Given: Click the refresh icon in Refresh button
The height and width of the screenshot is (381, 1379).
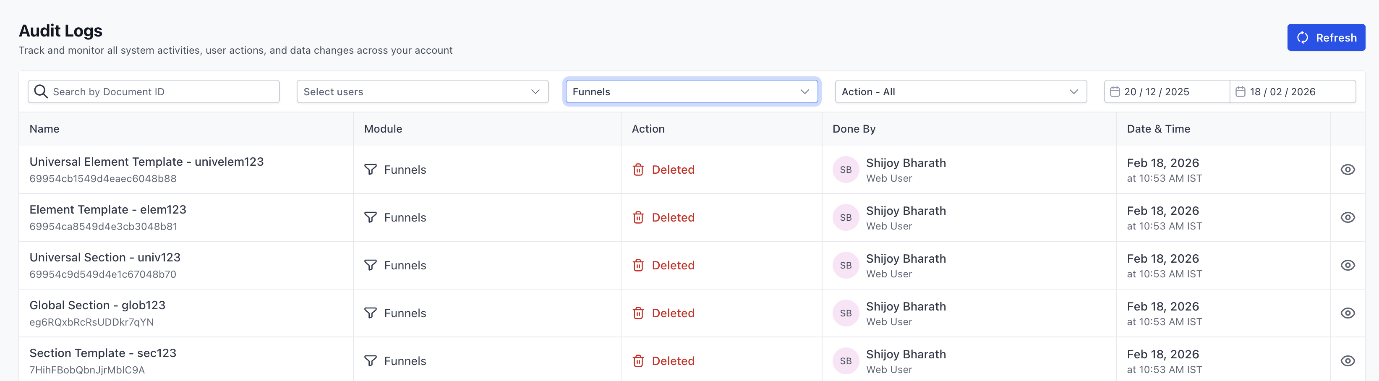Looking at the screenshot, I should pos(1303,37).
